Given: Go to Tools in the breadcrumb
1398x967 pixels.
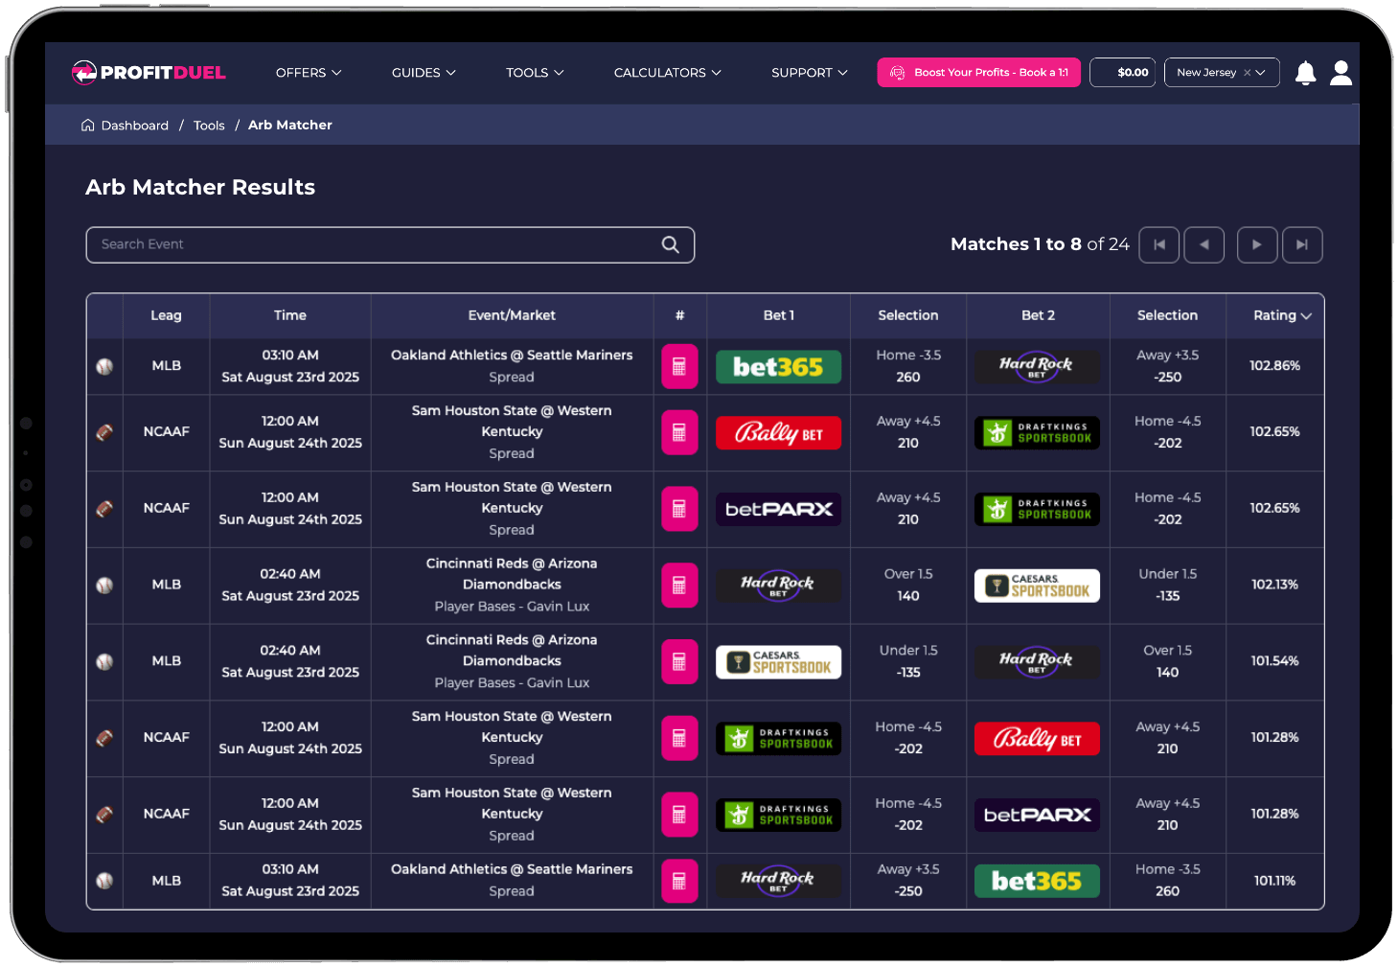Looking at the screenshot, I should pos(209,126).
